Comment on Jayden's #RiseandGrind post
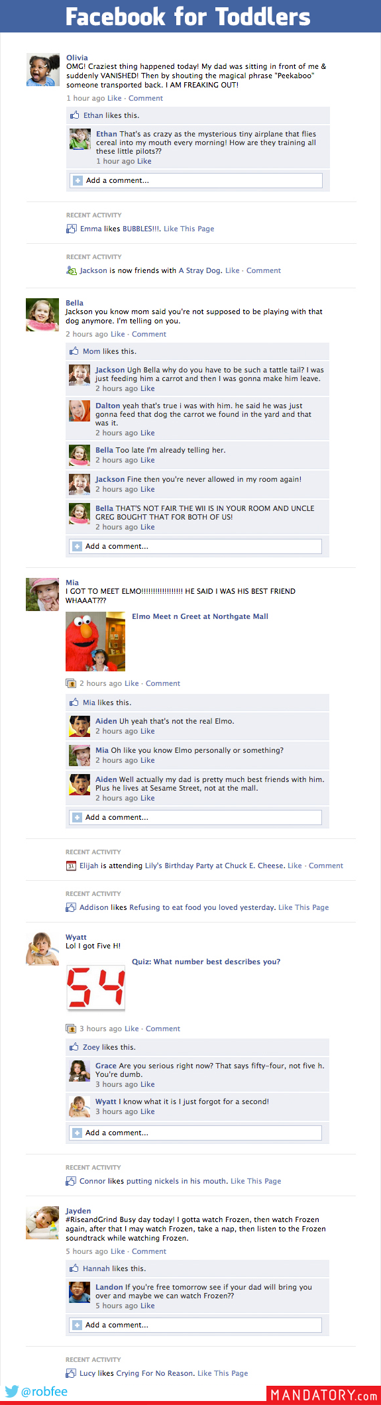Viewport: 381px width, 1405px height. (x=149, y=1251)
